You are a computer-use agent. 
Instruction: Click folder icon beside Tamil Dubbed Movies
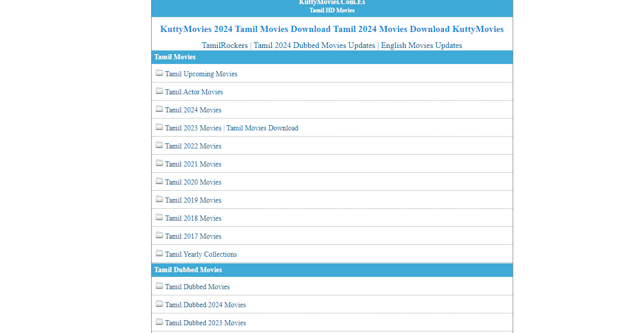tap(159, 286)
